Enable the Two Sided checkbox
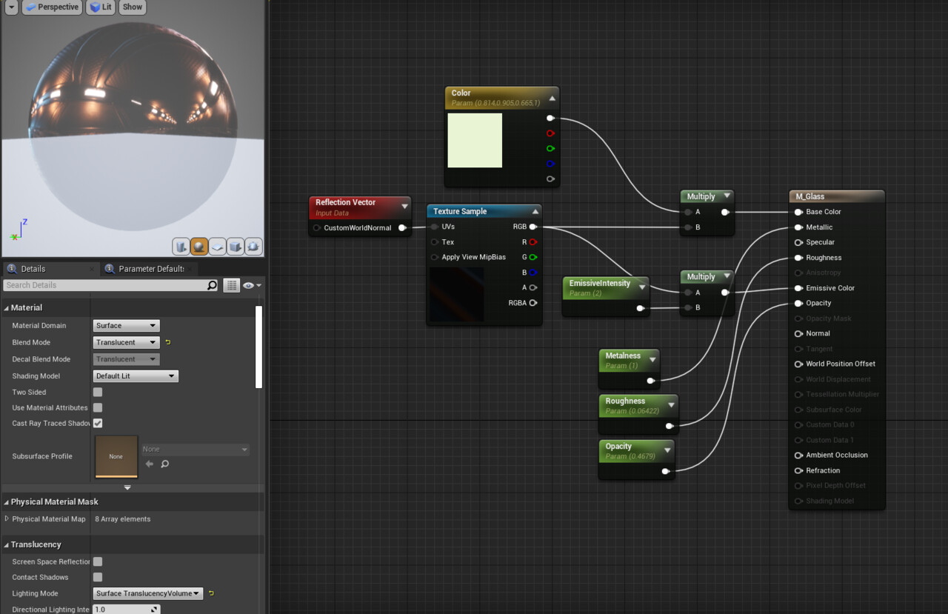 (x=98, y=392)
